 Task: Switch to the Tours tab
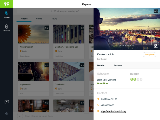pyautogui.click(x=54, y=19)
